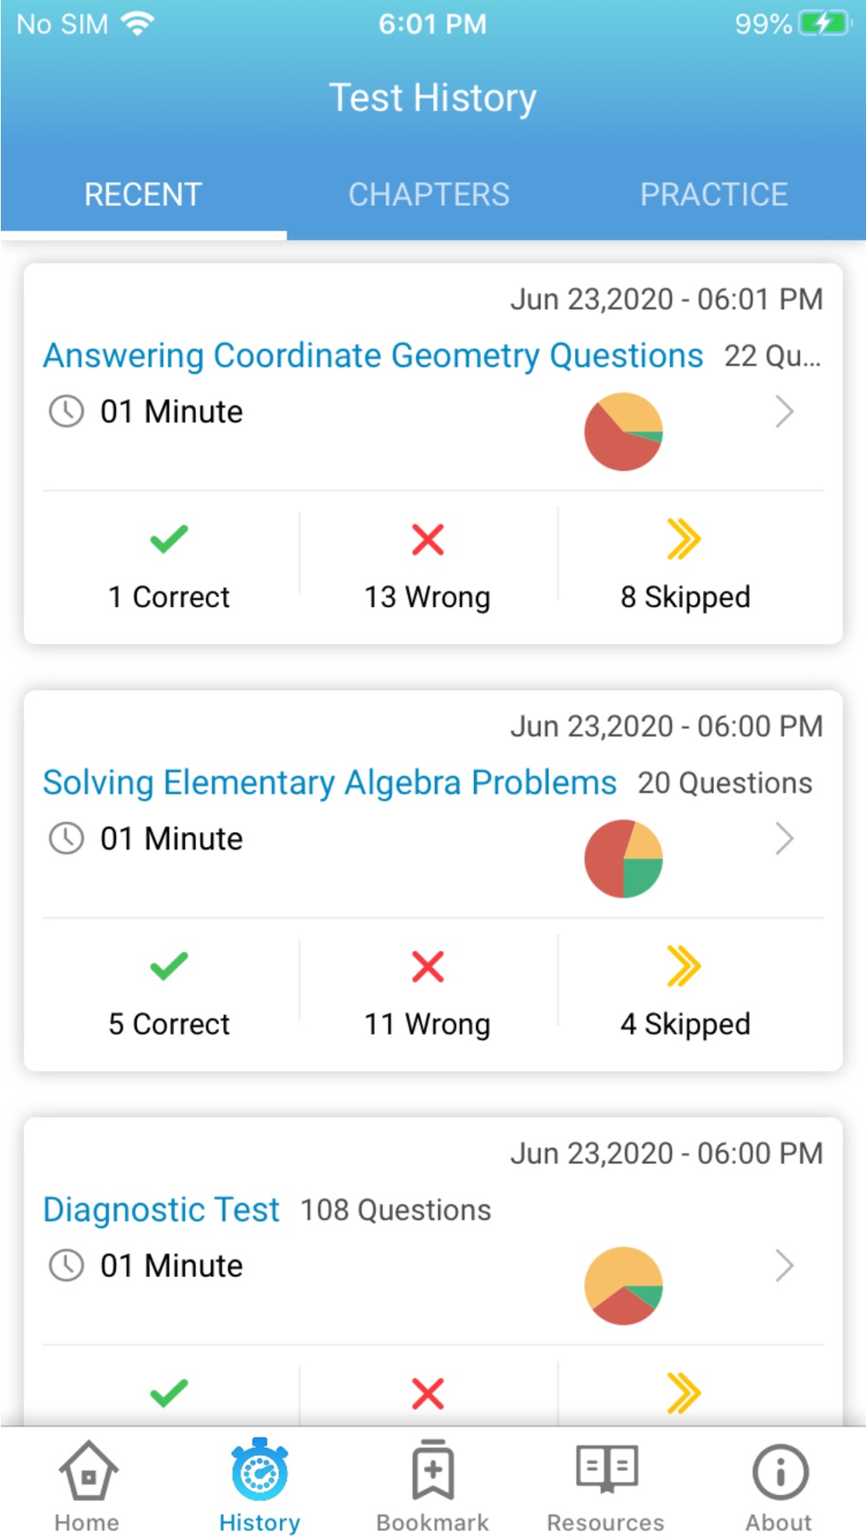Image resolution: width=866 pixels, height=1540 pixels.
Task: Tap yellow skip arrows above 8 Skipped
Action: coord(684,539)
